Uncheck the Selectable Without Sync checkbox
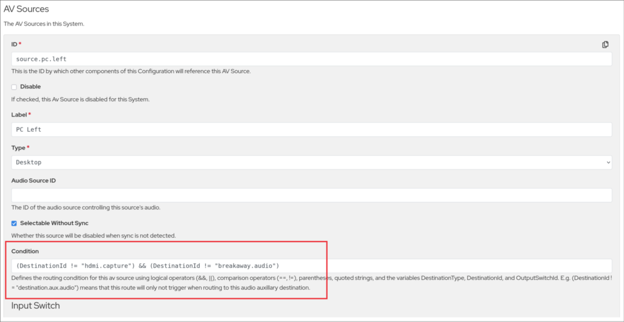The height and width of the screenshot is (322, 624). (x=14, y=223)
